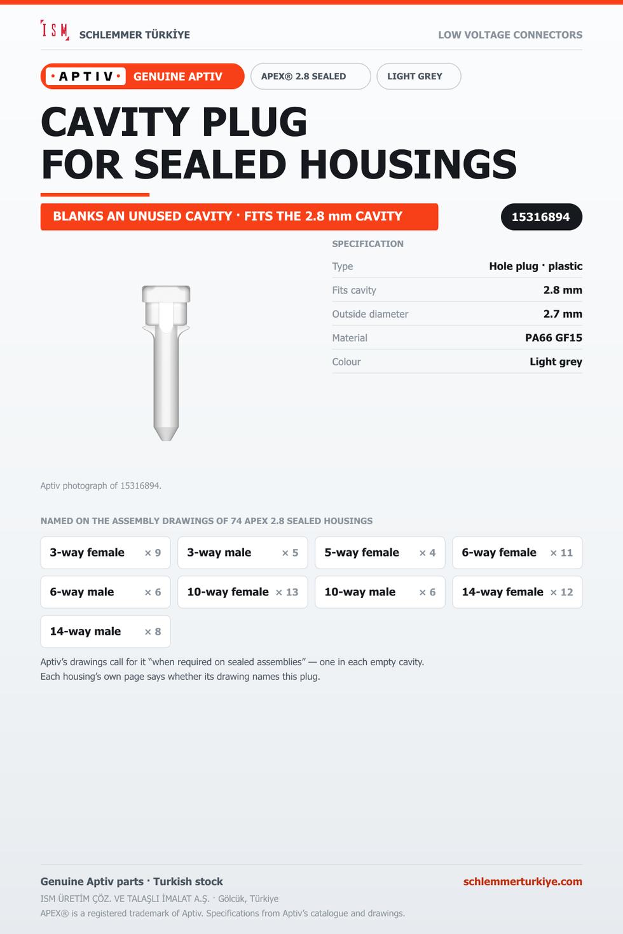Click the Aptiv logo badge
Image resolution: width=623 pixels, height=934 pixels.
[x=85, y=76]
